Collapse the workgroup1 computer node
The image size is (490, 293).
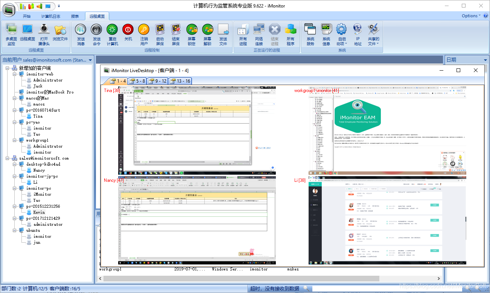[15, 140]
